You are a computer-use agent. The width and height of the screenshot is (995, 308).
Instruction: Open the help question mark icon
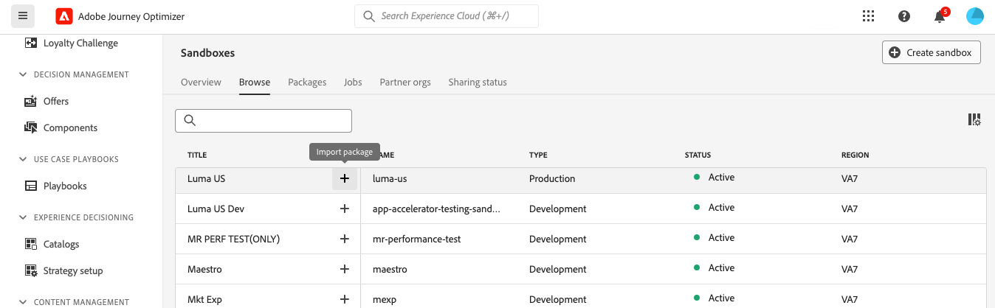(903, 16)
